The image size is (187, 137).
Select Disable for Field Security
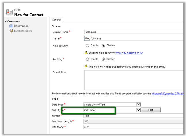click(104, 45)
